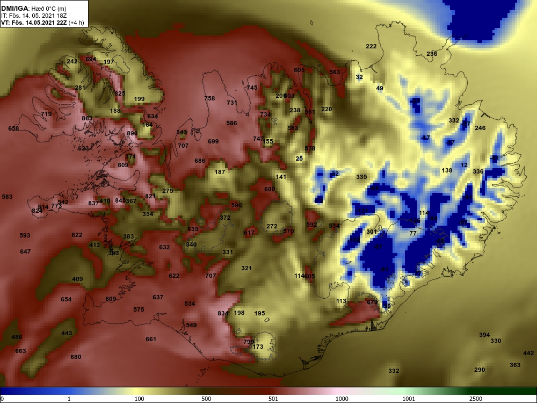Image resolution: width=537 pixels, height=403 pixels.
Task: Click the map value '113'
Action: tap(341, 301)
